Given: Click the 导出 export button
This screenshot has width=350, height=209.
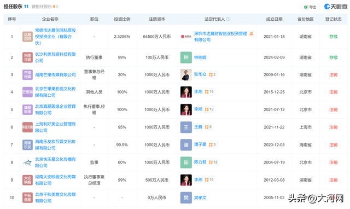Looking at the screenshot, I should click(310, 7).
